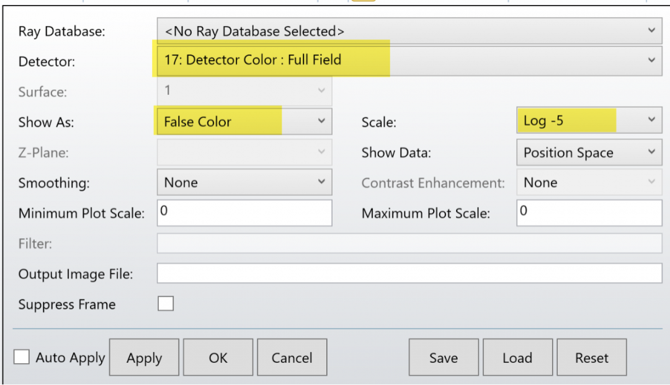The height and width of the screenshot is (385, 670).
Task: Reset settings with the Reset button
Action: point(592,357)
